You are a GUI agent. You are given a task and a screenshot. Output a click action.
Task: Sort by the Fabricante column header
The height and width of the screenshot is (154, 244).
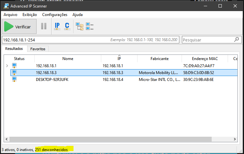(159, 59)
